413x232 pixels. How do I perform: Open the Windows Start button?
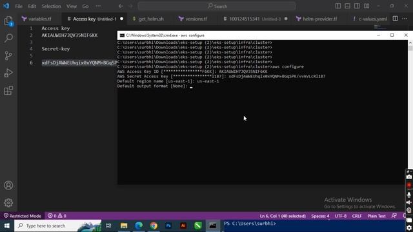pos(7,226)
